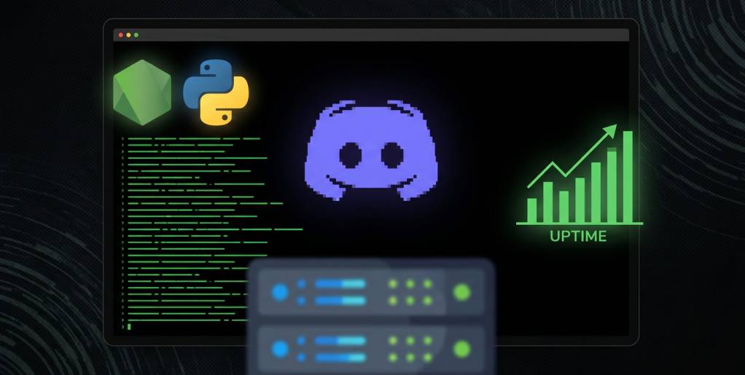Image resolution: width=745 pixels, height=375 pixels.
Task: Click the green uptime bar chart graphic
Action: point(580,175)
